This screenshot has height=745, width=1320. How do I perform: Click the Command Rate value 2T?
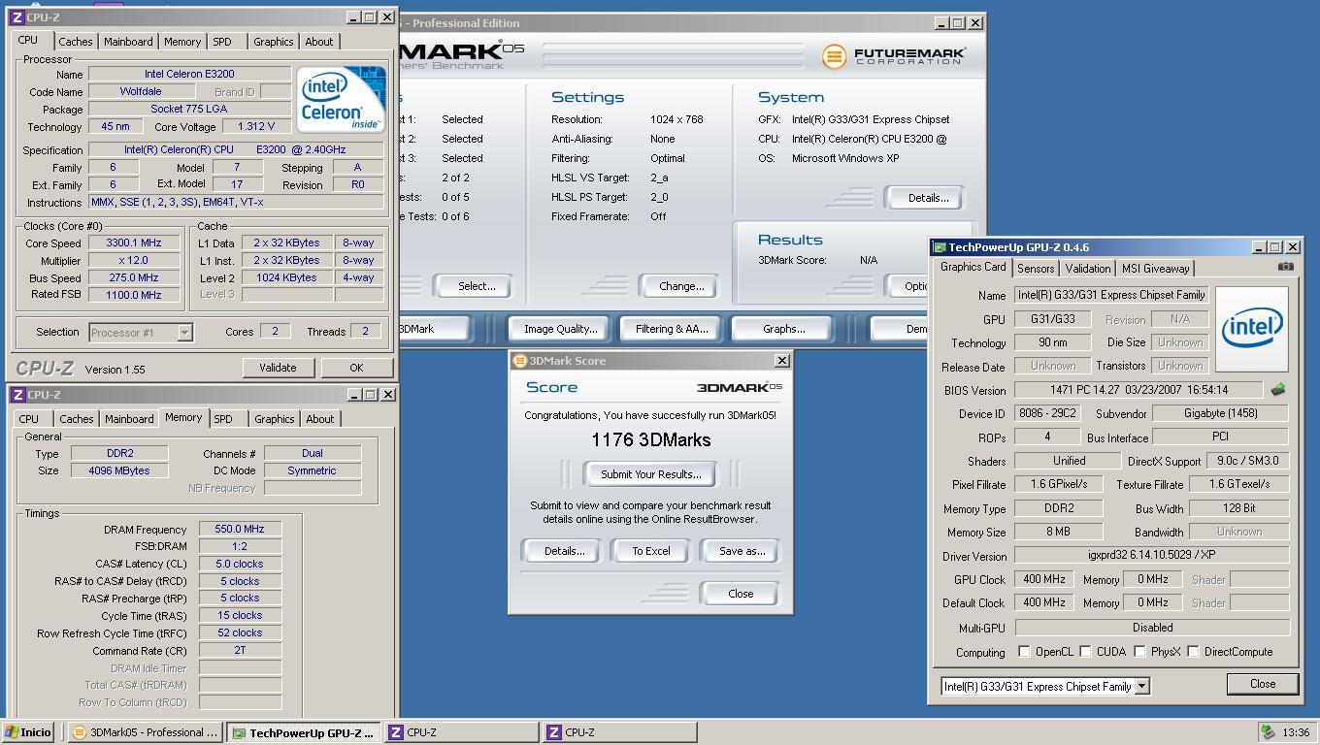click(x=240, y=650)
